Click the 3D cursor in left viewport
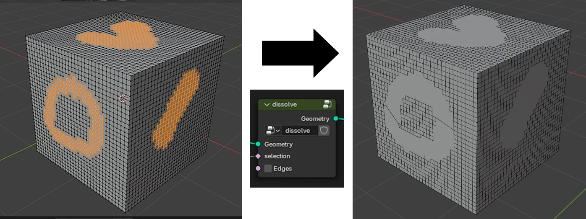Image resolution: width=586 pixels, height=219 pixels. pyautogui.click(x=123, y=98)
